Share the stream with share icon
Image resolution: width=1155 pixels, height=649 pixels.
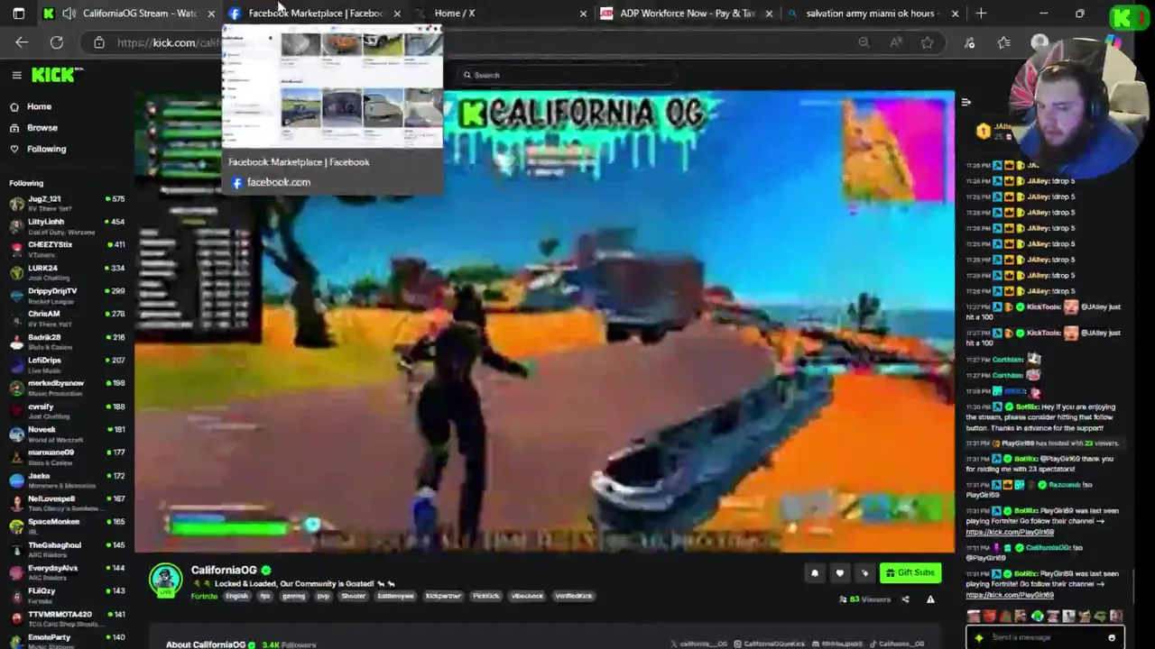coord(905,599)
